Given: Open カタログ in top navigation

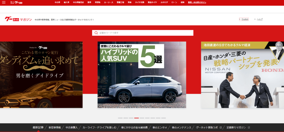Looking at the screenshot, I should pyautogui.click(x=164, y=2).
